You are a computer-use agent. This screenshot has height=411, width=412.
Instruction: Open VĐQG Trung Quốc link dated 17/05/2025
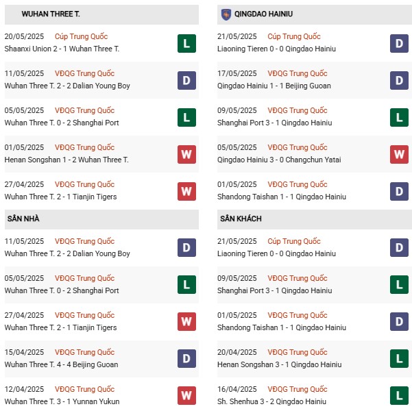tap(298, 73)
